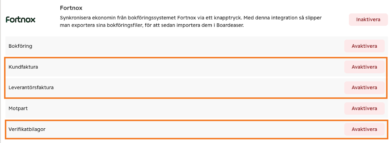Deactivate the entire Fortnox integration with Inaktivera

[x=368, y=20]
